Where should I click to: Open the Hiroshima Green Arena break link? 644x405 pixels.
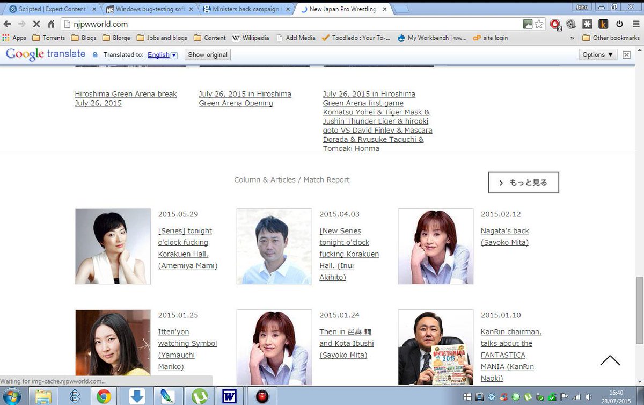[126, 98]
